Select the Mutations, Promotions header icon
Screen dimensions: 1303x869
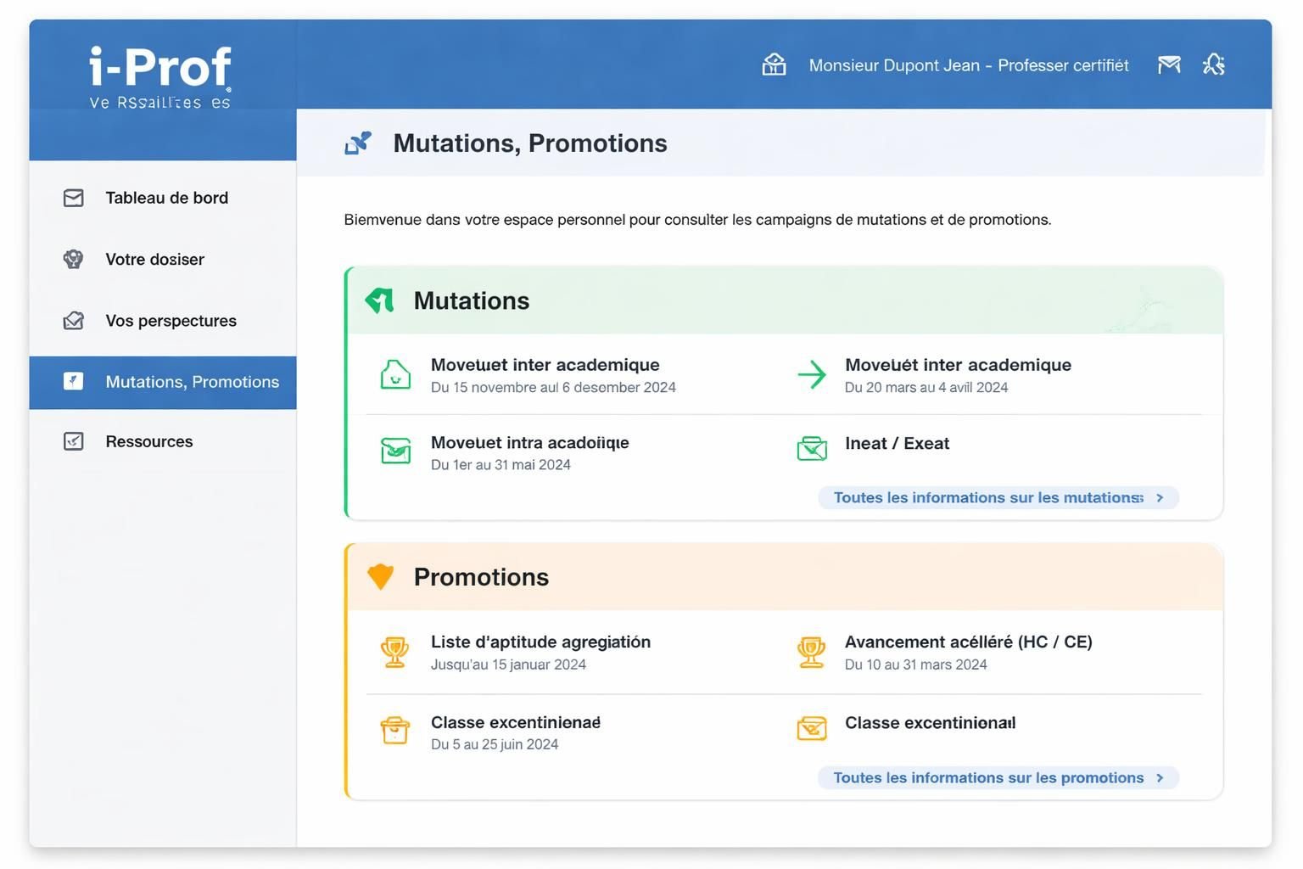[359, 143]
